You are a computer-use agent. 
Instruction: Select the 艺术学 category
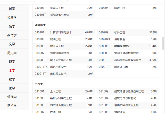pos(12,106)
